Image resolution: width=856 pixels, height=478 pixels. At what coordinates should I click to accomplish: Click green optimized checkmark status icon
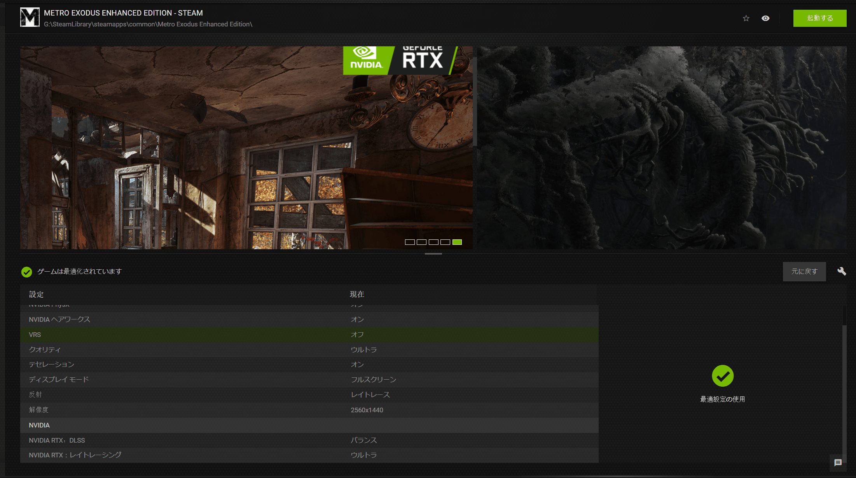point(26,272)
